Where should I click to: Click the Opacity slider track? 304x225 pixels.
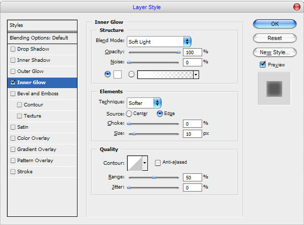(x=154, y=52)
